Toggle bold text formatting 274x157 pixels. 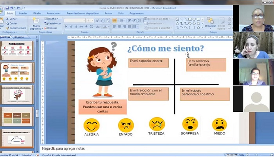[x=66, y=27]
